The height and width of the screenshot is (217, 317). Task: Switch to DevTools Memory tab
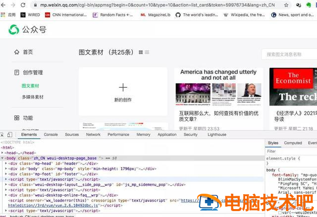click(x=143, y=134)
